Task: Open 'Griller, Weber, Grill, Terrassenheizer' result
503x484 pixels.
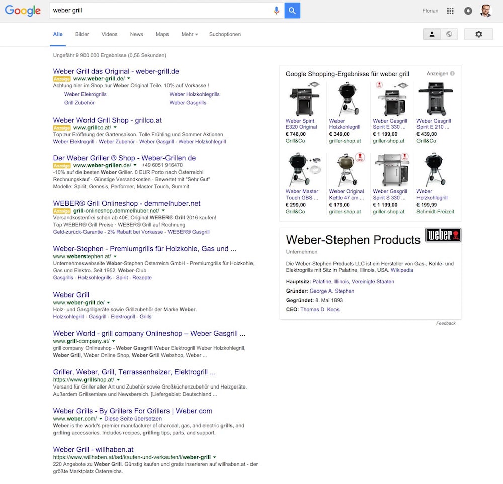Action: pyautogui.click(x=134, y=372)
